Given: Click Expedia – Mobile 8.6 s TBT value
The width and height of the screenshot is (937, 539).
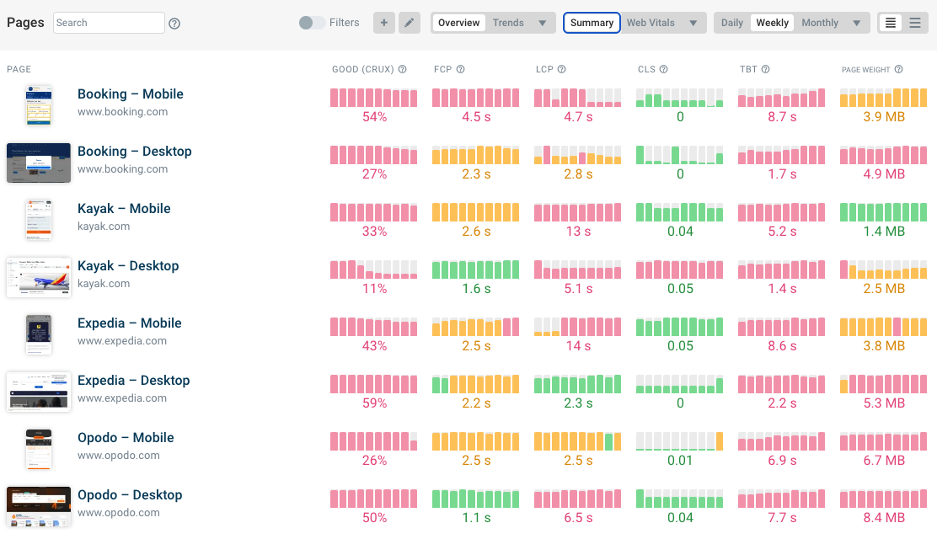Looking at the screenshot, I should tap(782, 346).
